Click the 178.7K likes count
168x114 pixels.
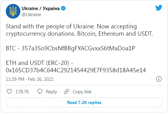(22, 92)
